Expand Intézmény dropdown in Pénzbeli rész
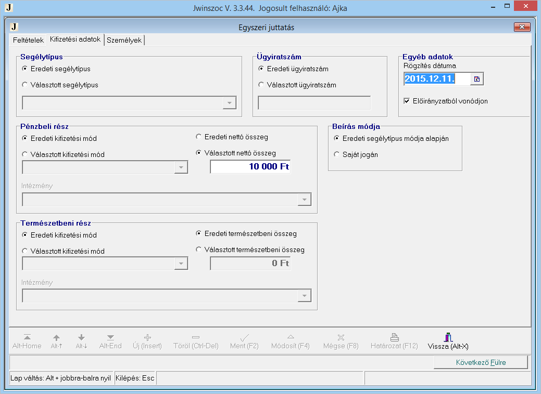The width and height of the screenshot is (541, 394). [304, 200]
